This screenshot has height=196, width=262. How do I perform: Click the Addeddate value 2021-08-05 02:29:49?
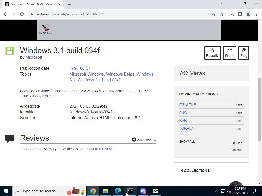pyautogui.click(x=89, y=106)
